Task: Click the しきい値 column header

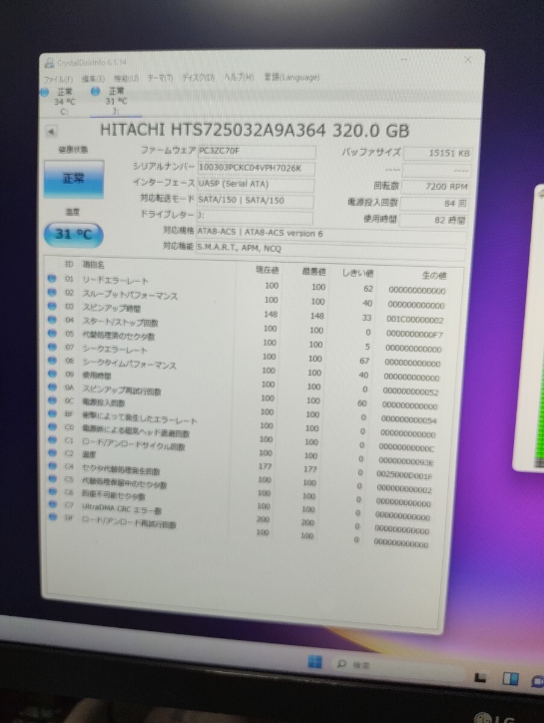Action: (358, 274)
